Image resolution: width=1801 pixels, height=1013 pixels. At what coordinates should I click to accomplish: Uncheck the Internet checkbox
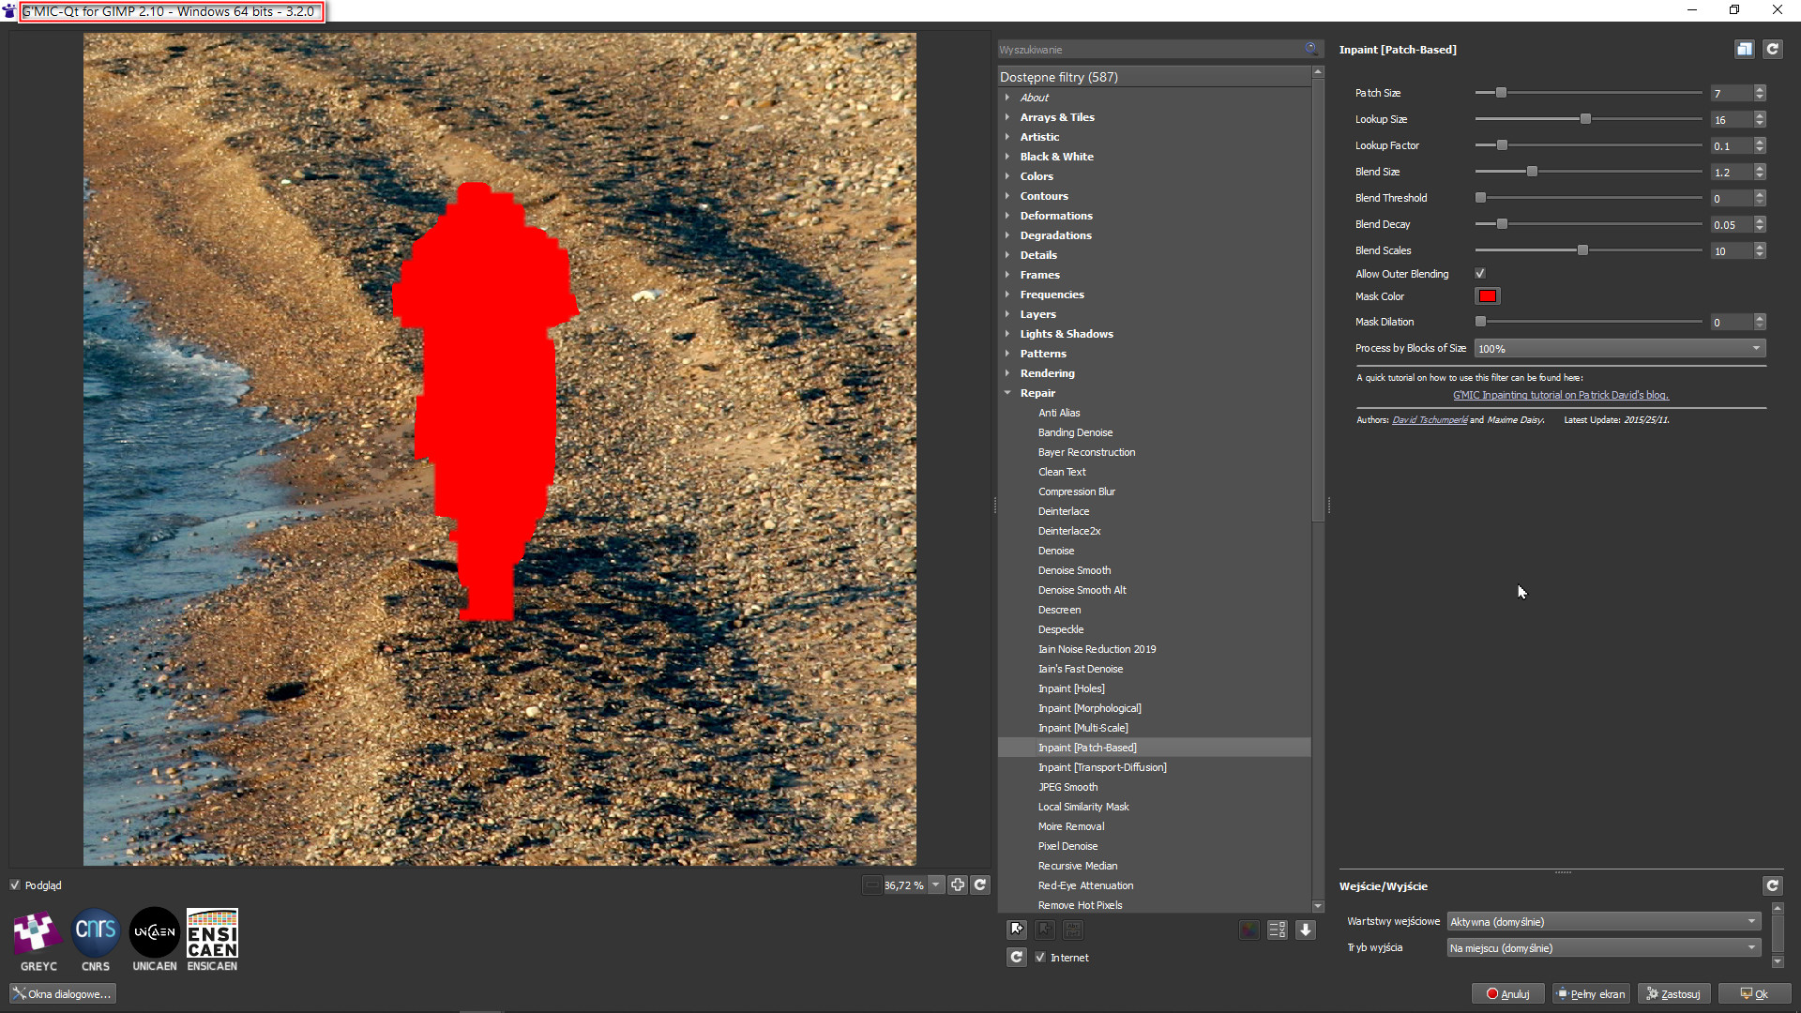(x=1040, y=958)
